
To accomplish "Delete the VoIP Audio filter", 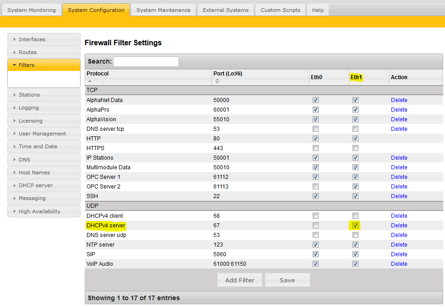I will click(x=399, y=264).
